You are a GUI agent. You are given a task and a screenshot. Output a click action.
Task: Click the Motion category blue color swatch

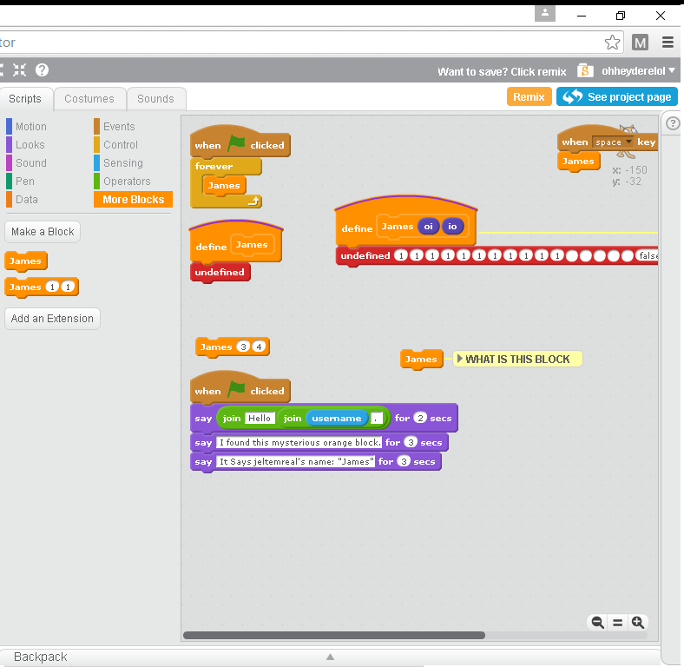click(x=10, y=127)
